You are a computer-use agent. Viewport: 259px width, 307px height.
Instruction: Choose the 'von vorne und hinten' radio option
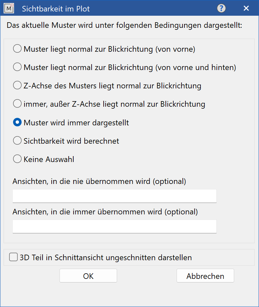tap(17, 67)
